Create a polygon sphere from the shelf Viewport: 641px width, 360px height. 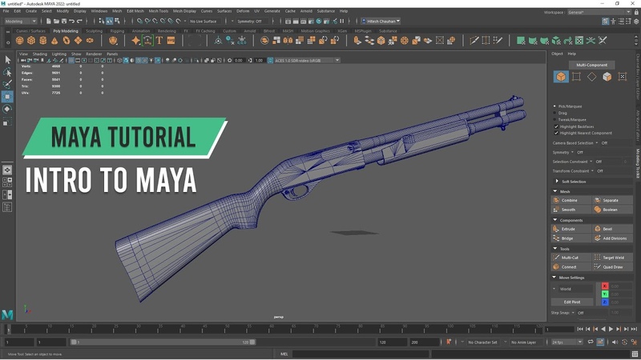click(x=19, y=41)
